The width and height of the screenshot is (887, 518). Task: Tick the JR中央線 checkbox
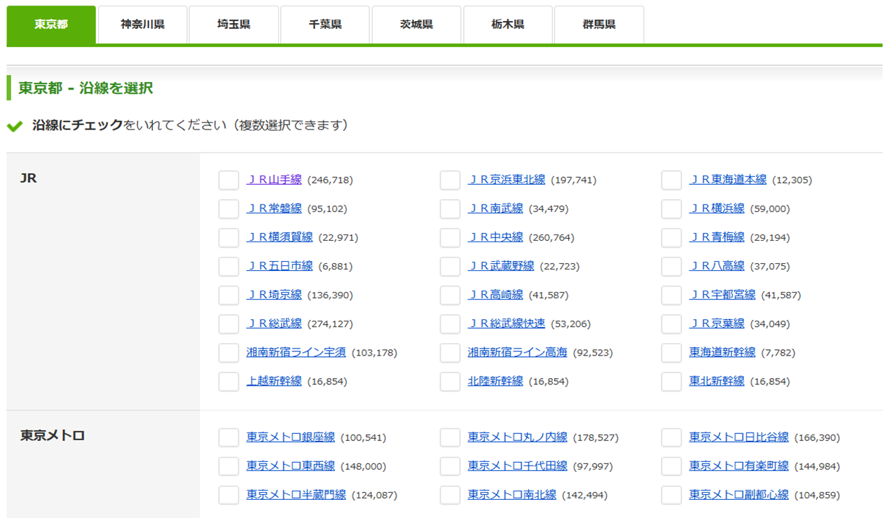point(450,237)
